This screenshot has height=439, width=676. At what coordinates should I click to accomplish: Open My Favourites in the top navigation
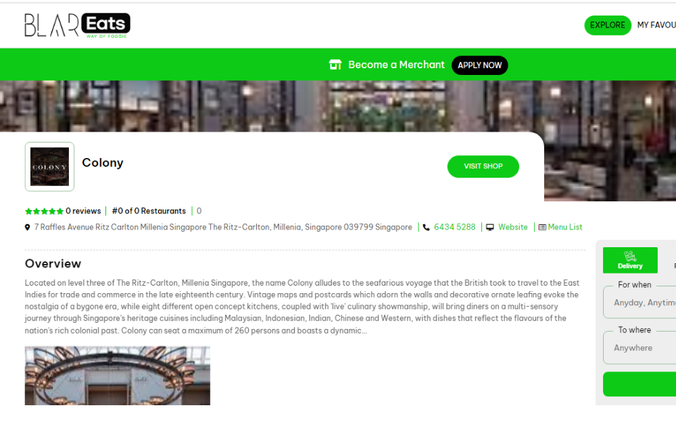point(656,25)
